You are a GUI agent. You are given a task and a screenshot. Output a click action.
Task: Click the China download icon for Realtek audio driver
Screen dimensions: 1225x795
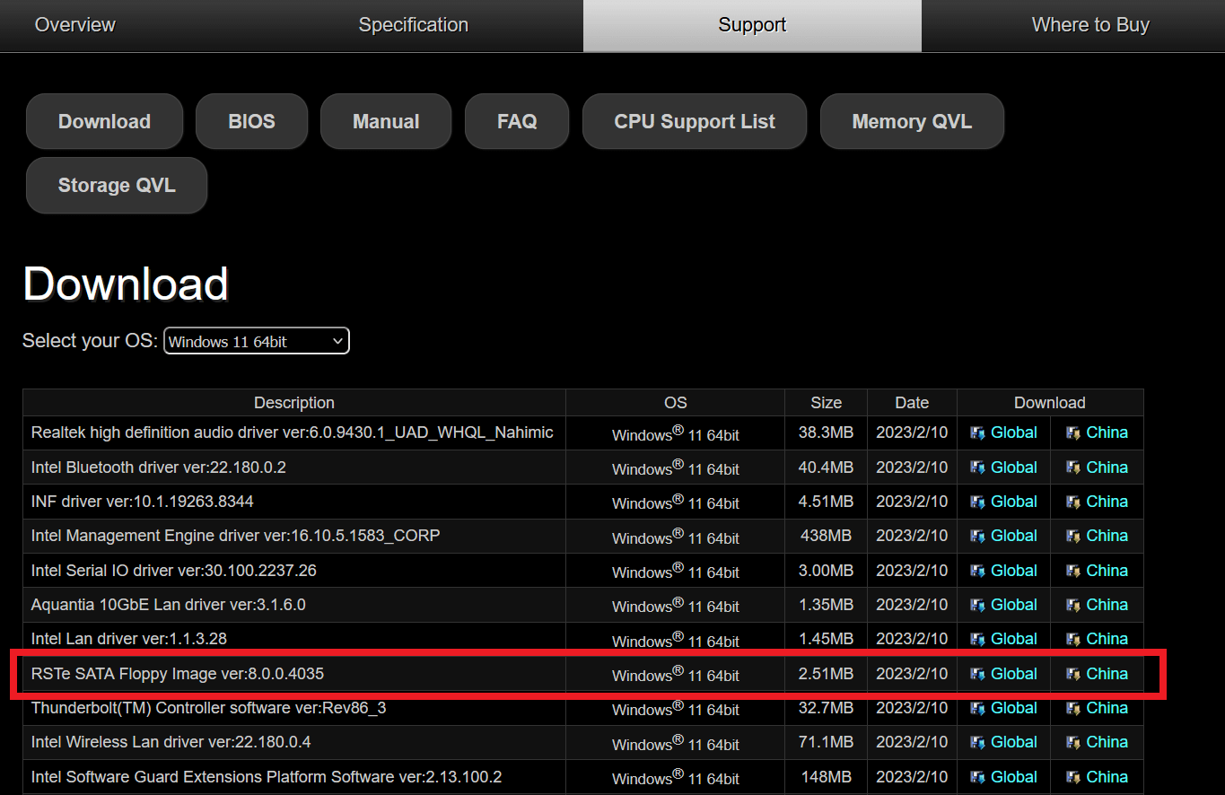click(x=1072, y=433)
